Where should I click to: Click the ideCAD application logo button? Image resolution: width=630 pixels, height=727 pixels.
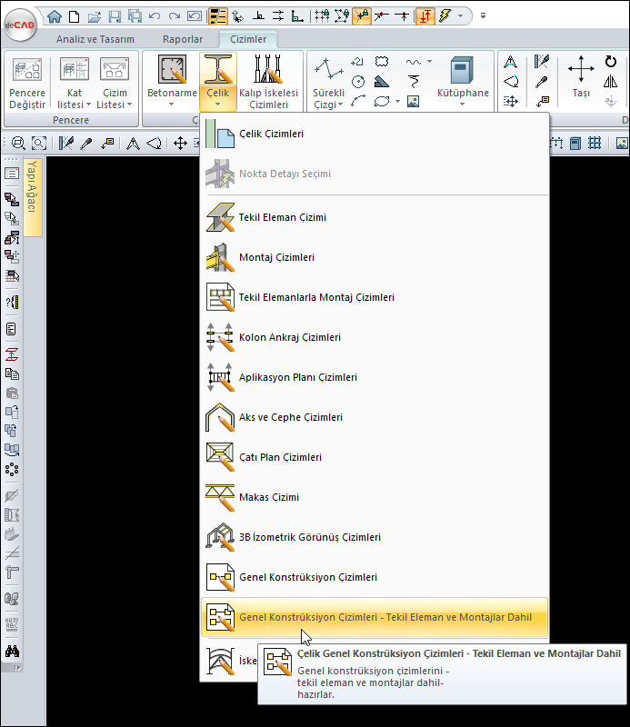point(19,25)
